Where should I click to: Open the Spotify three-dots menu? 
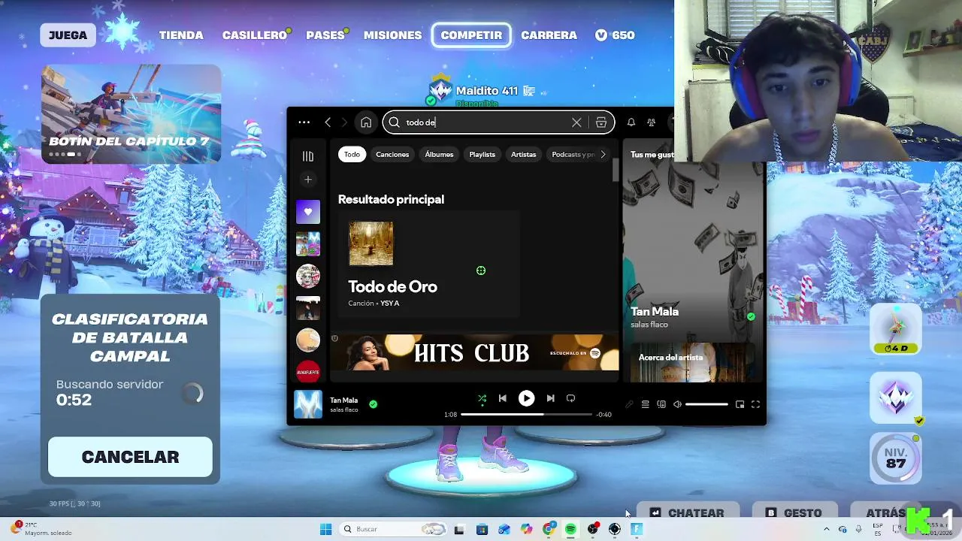[x=304, y=122]
